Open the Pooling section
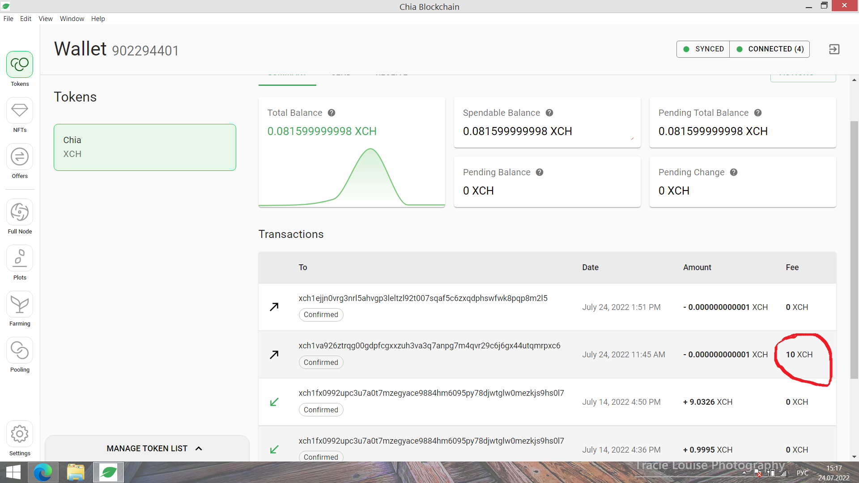The width and height of the screenshot is (859, 483). click(x=20, y=355)
